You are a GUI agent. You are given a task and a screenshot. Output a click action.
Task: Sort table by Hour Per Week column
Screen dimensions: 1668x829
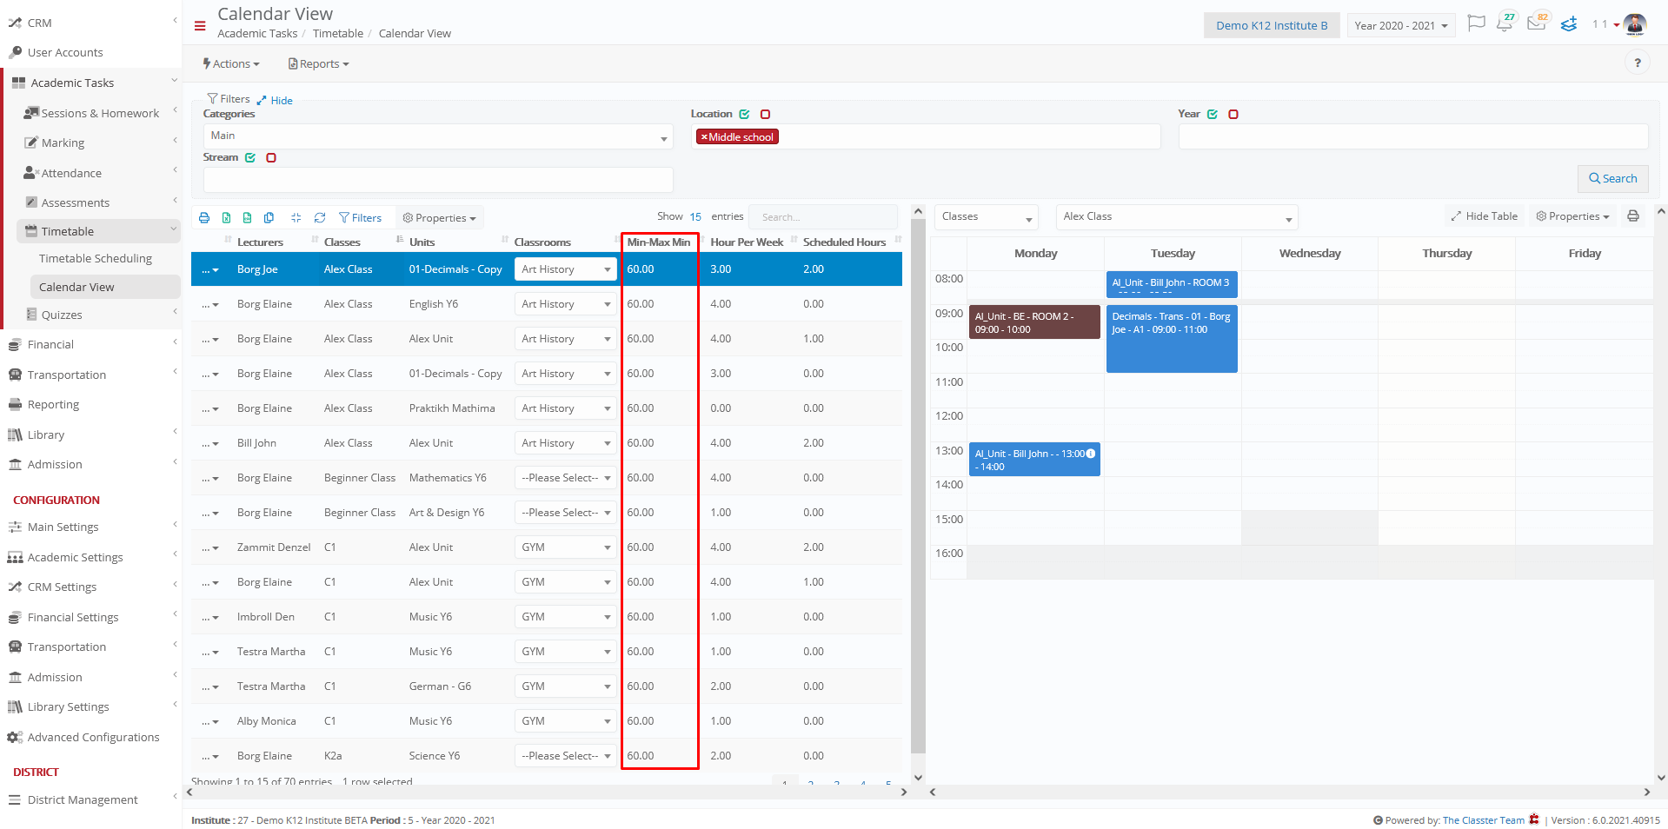[747, 242]
